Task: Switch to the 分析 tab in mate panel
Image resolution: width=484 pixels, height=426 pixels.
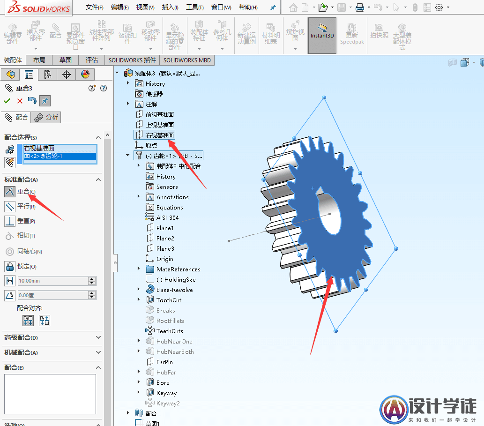Action: [46, 117]
